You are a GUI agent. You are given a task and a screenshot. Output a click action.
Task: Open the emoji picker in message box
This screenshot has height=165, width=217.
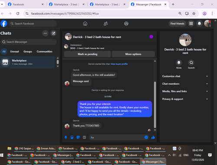coord(146,137)
